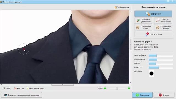Viewport: 176px width, 99px height.
Task: Click the Применить button
Action: [x=142, y=95]
